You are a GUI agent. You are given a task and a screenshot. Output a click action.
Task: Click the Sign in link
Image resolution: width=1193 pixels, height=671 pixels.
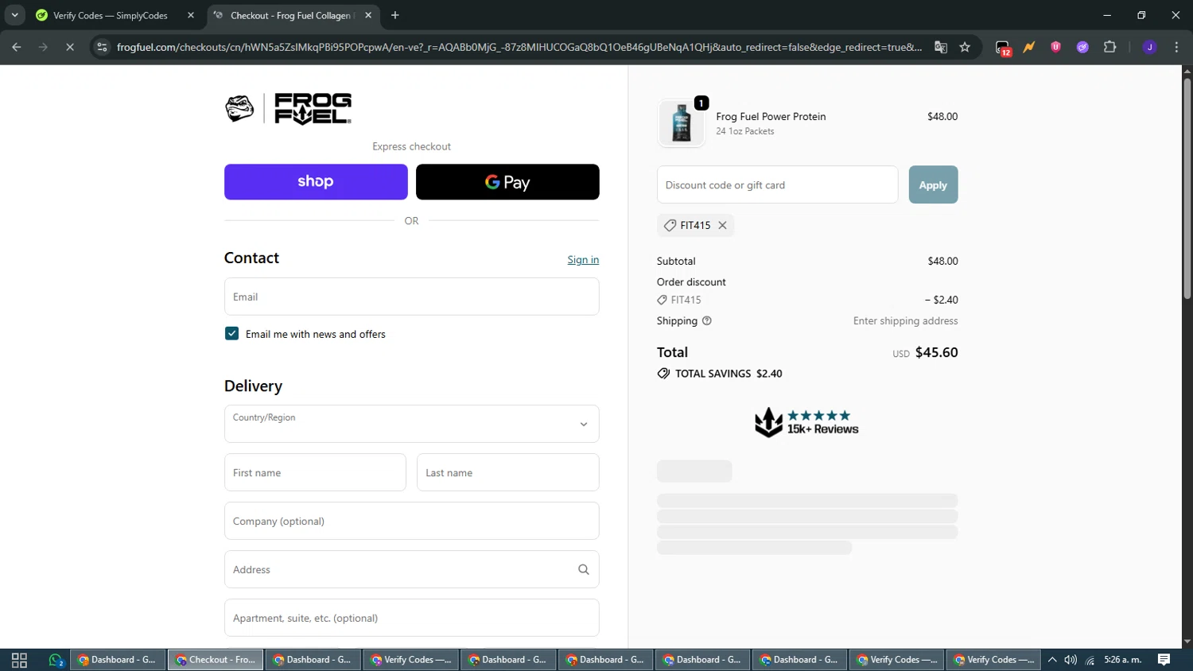[583, 260]
